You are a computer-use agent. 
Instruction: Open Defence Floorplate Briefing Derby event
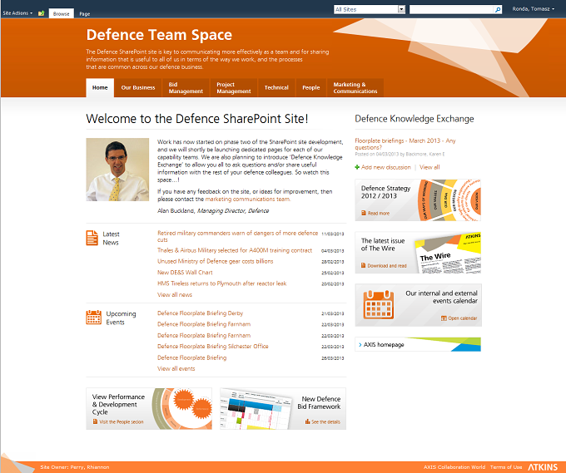tap(200, 313)
